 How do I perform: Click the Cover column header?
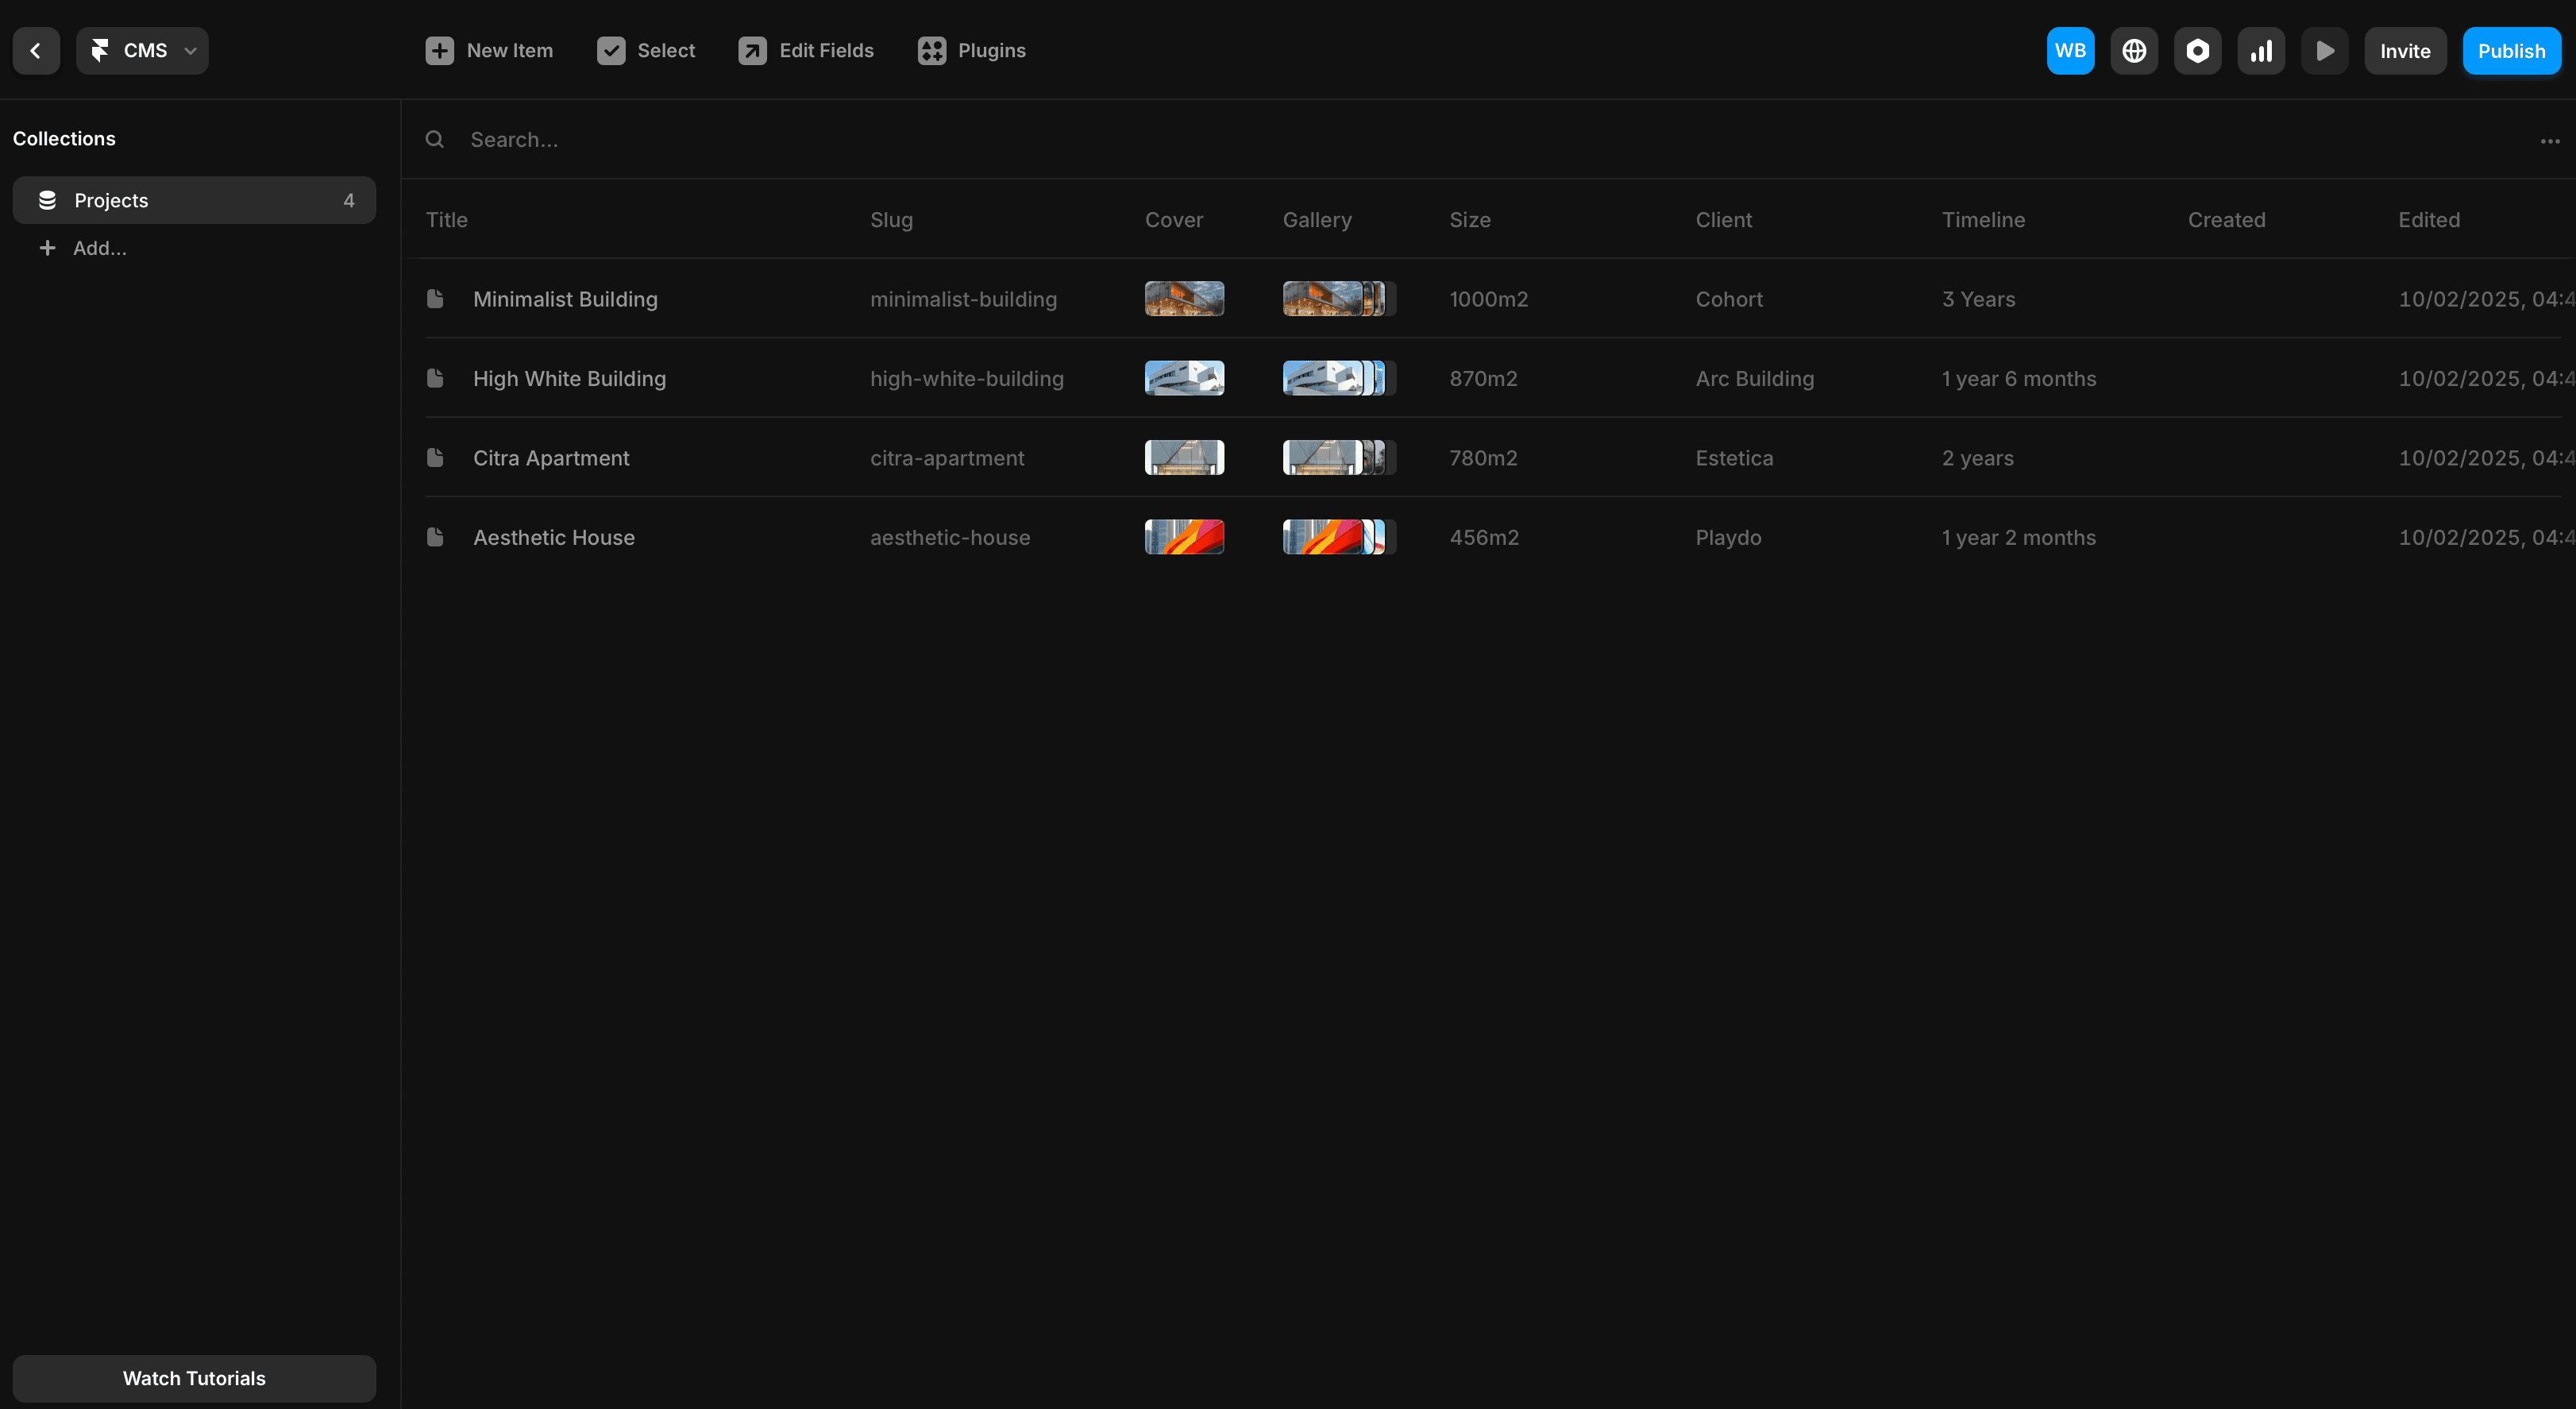tap(1174, 220)
